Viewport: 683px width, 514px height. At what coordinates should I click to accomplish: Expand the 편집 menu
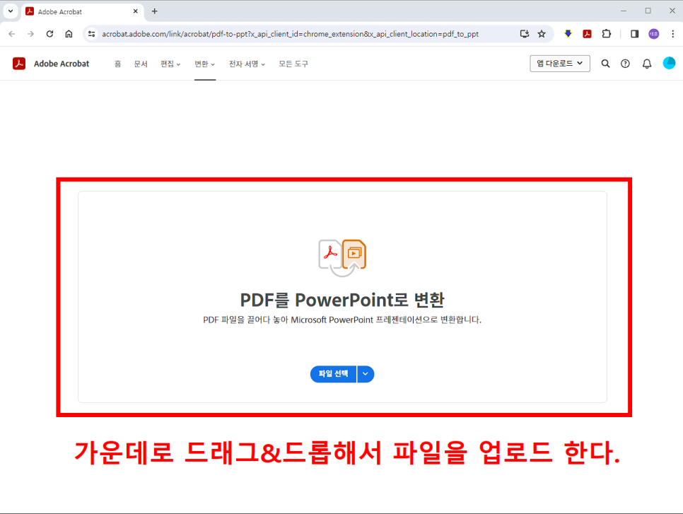tap(170, 64)
